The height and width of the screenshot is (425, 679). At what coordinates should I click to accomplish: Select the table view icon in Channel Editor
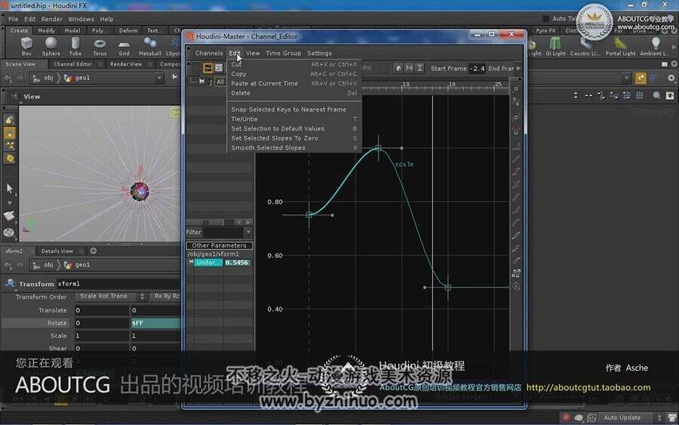[x=219, y=68]
